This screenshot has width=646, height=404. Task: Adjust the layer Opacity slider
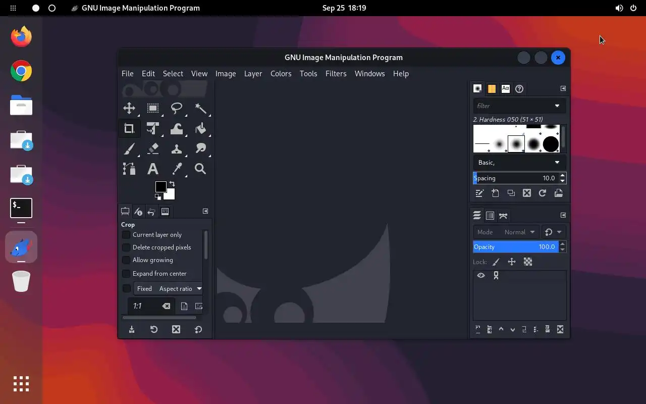click(x=515, y=247)
